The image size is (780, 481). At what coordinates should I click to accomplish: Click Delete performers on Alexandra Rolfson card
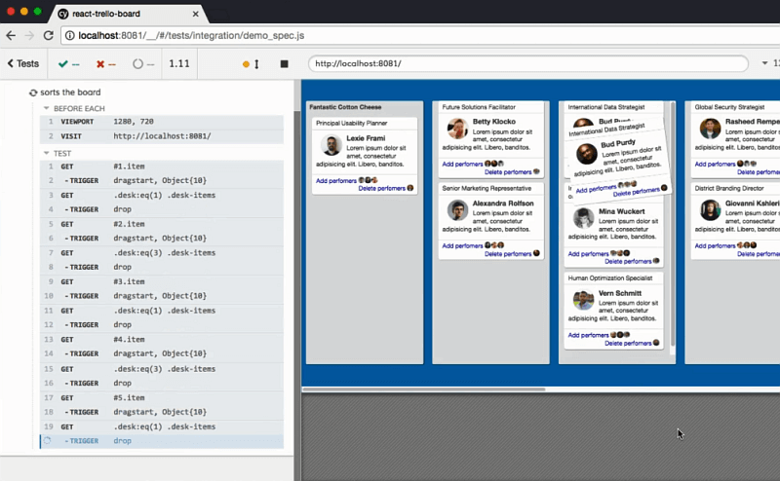(507, 253)
